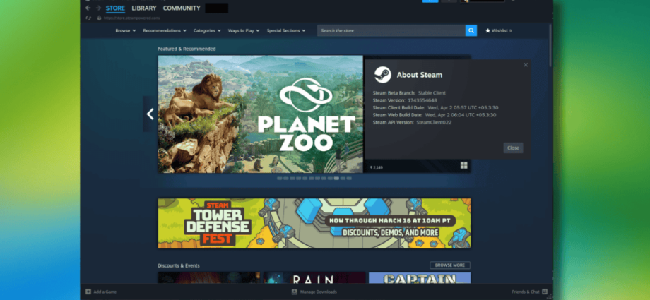Click the Friends & Chat label
Screen dimensions: 650x300
[526, 292]
